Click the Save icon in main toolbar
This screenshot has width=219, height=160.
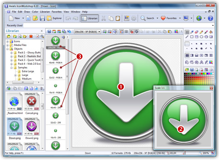tap(42, 18)
